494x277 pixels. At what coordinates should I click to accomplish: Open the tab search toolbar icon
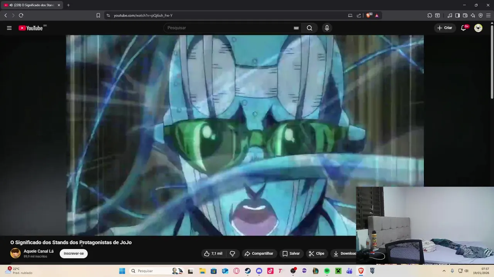(x=437, y=15)
